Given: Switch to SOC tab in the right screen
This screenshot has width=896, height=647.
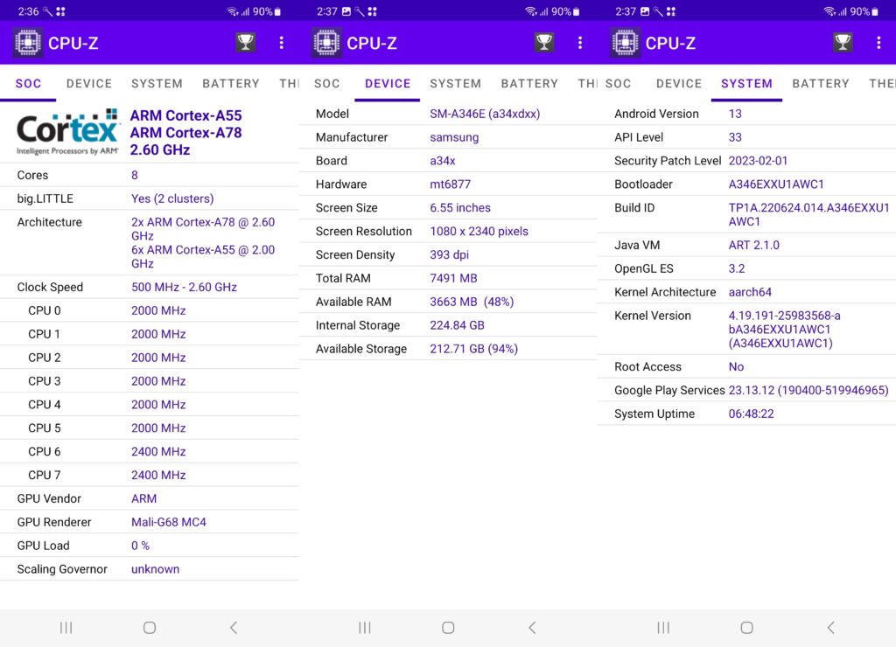Looking at the screenshot, I should (x=619, y=84).
